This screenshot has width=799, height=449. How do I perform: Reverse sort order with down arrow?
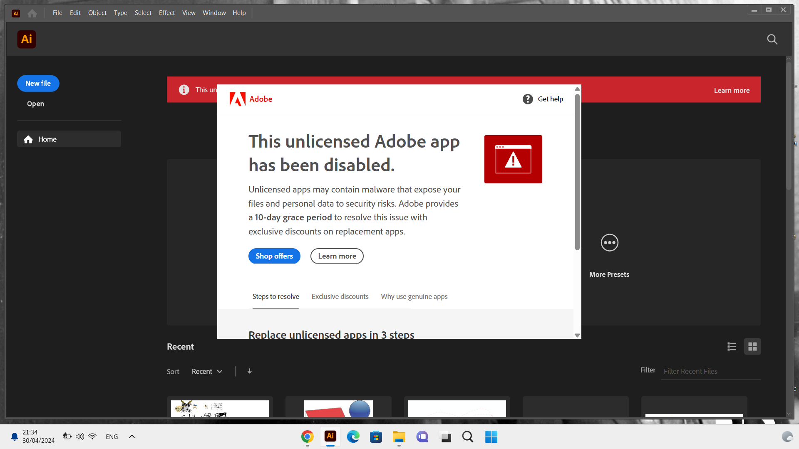point(249,371)
